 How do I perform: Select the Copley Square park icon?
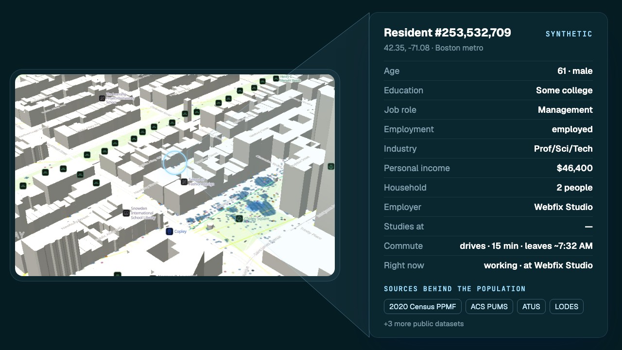pyautogui.click(x=239, y=219)
